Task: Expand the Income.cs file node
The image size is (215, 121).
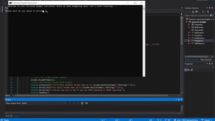Action: pos(189,35)
